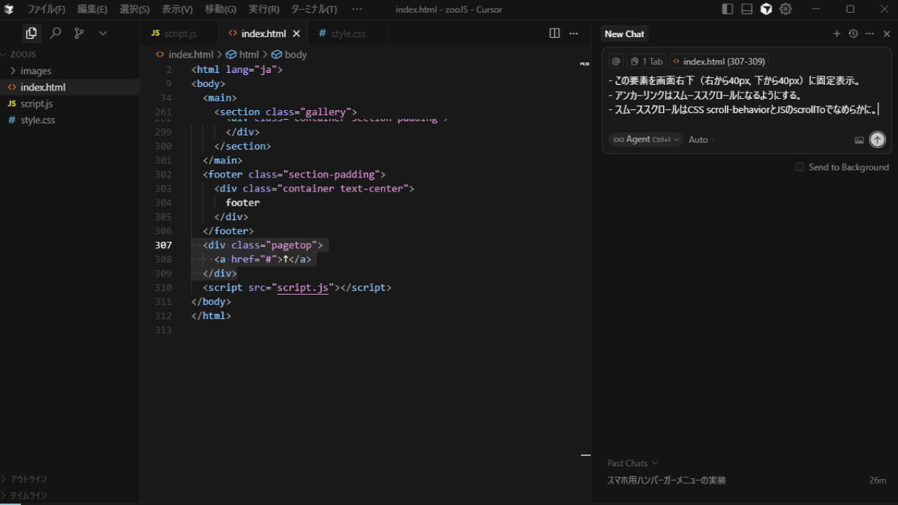Follow the script.js link in code
This screenshot has height=505, width=898.
(302, 288)
